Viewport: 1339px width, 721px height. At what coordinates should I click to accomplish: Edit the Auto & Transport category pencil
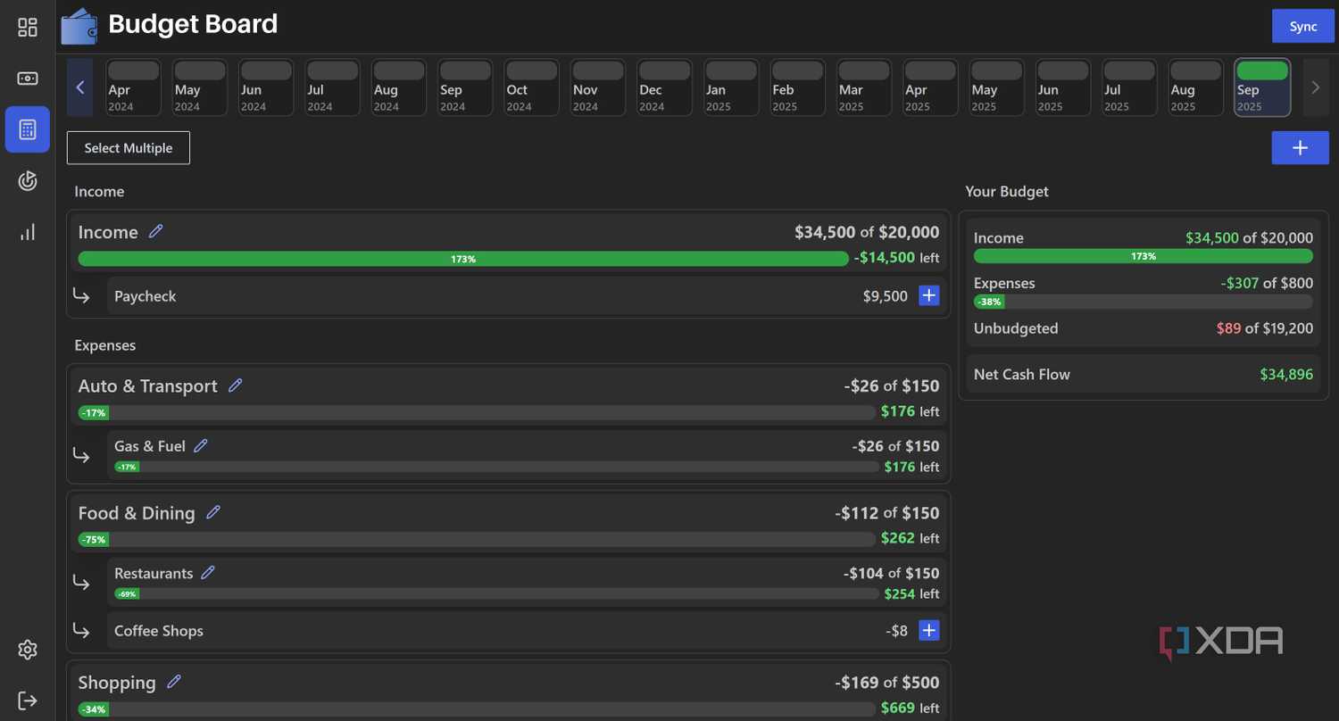click(236, 385)
